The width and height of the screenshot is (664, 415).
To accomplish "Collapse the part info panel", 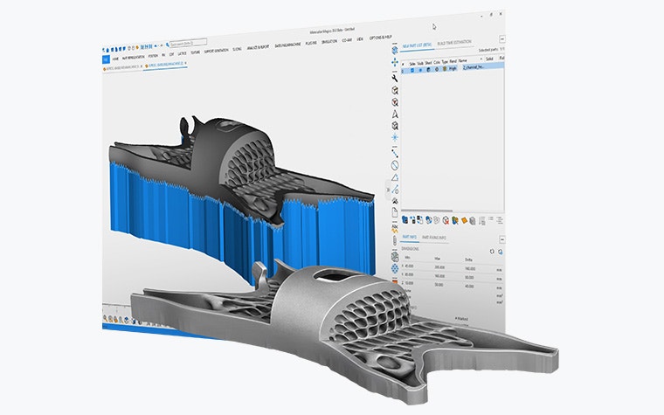I will tap(501, 239).
